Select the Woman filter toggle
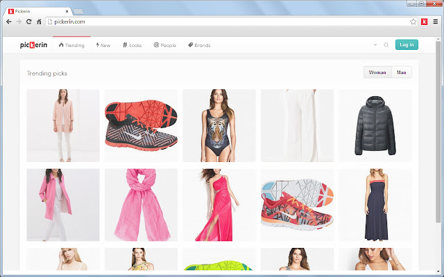 (377, 72)
